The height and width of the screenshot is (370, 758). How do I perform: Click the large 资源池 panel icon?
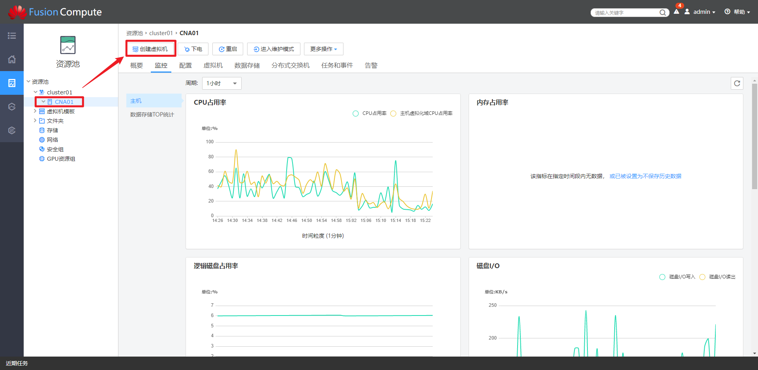pos(68,45)
